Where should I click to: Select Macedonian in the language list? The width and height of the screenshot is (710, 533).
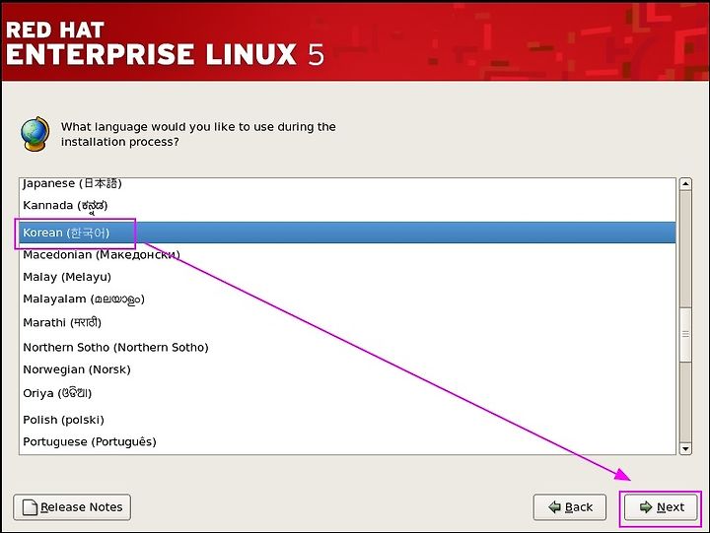[x=347, y=255]
